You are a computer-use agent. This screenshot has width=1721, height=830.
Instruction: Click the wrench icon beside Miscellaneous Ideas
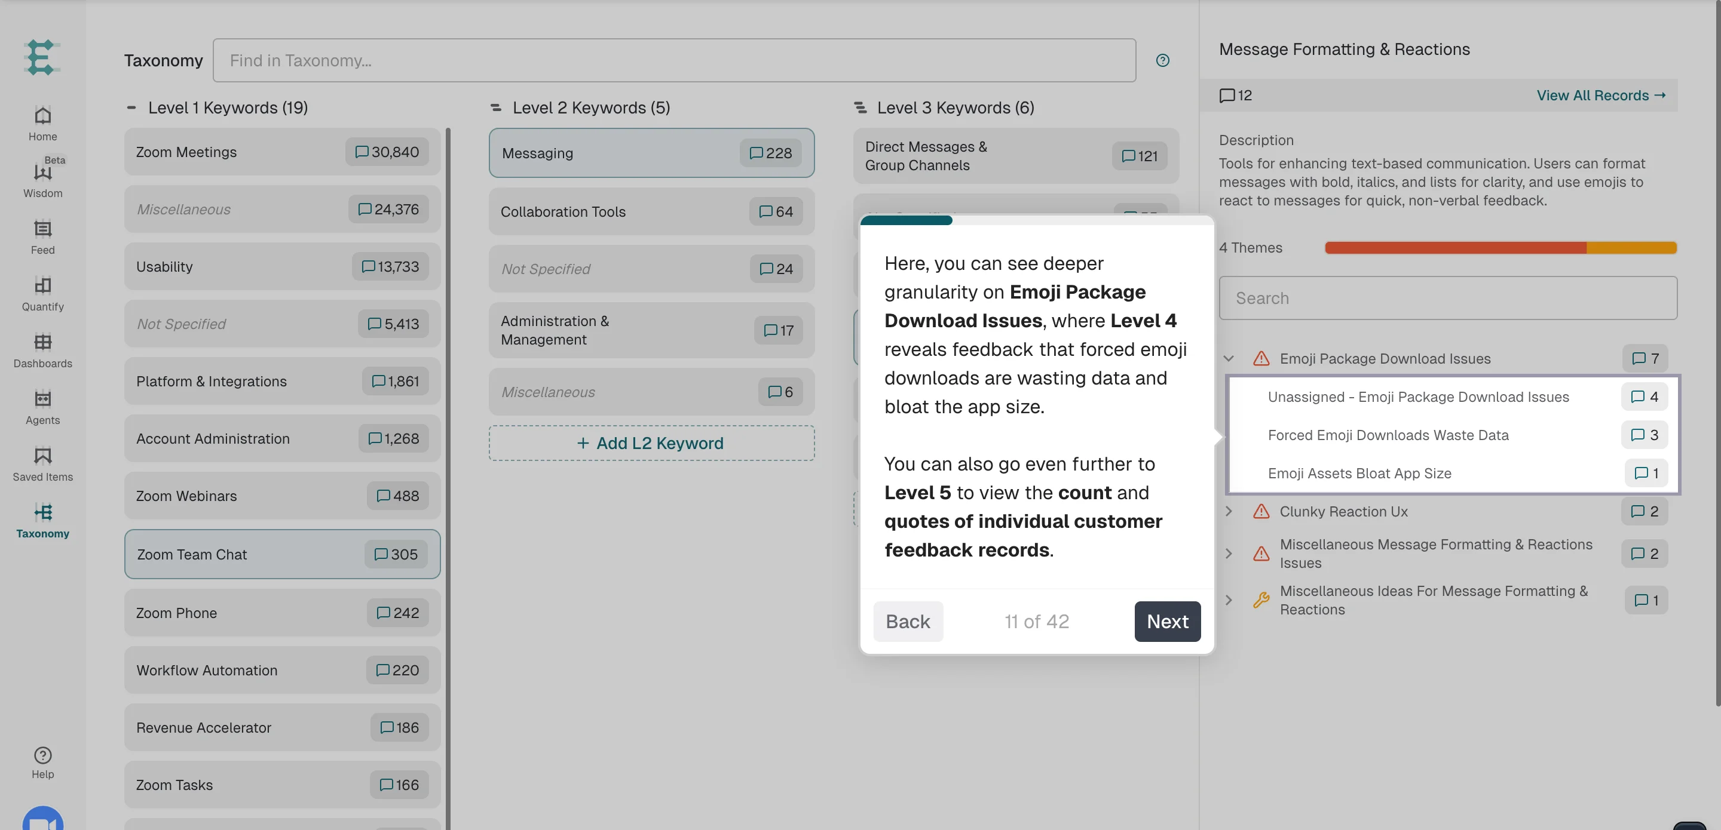[1261, 600]
